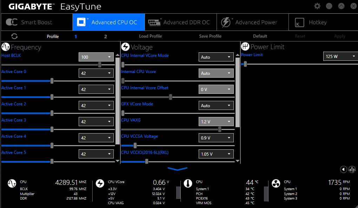The image size is (358, 208).
Task: Click the CPU fan speed icon
Action: tap(276, 183)
